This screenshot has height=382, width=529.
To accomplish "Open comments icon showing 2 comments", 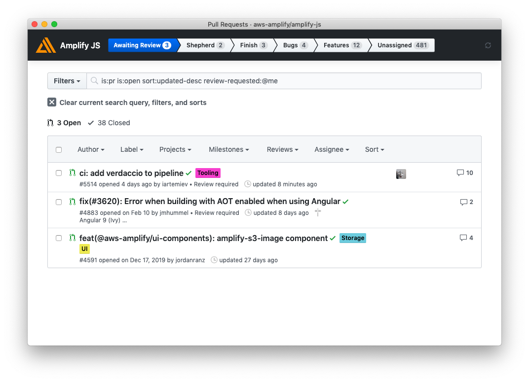I will click(463, 202).
